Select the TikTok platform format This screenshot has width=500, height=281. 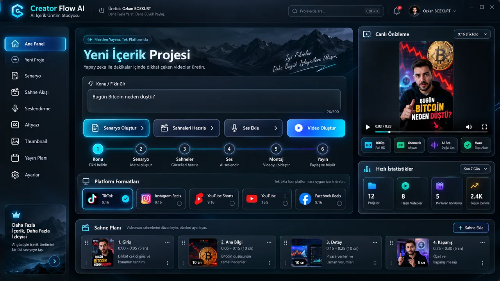point(107,199)
